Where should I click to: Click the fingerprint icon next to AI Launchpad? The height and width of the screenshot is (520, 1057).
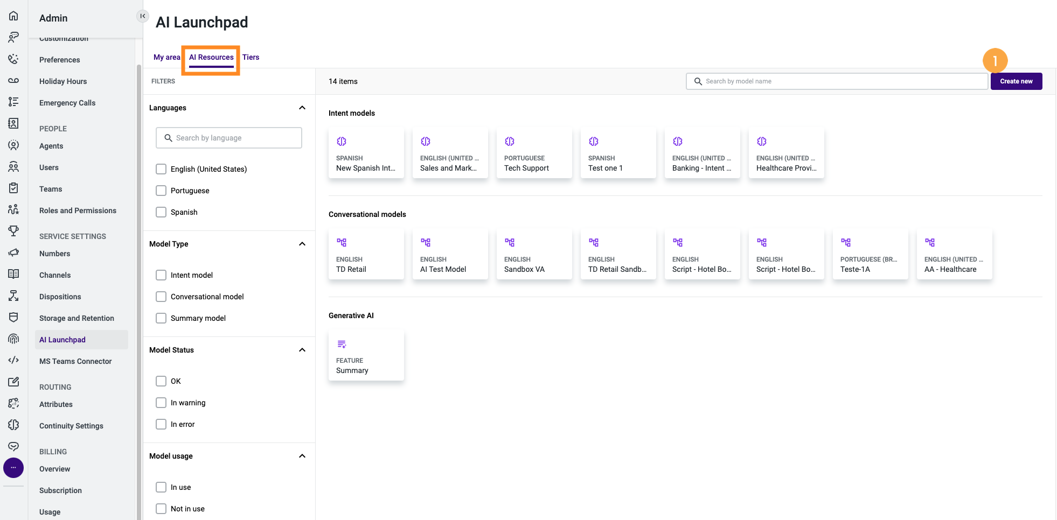13,339
